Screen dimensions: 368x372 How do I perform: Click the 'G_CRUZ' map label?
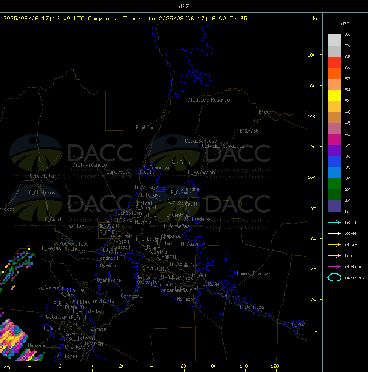(x=107, y=232)
